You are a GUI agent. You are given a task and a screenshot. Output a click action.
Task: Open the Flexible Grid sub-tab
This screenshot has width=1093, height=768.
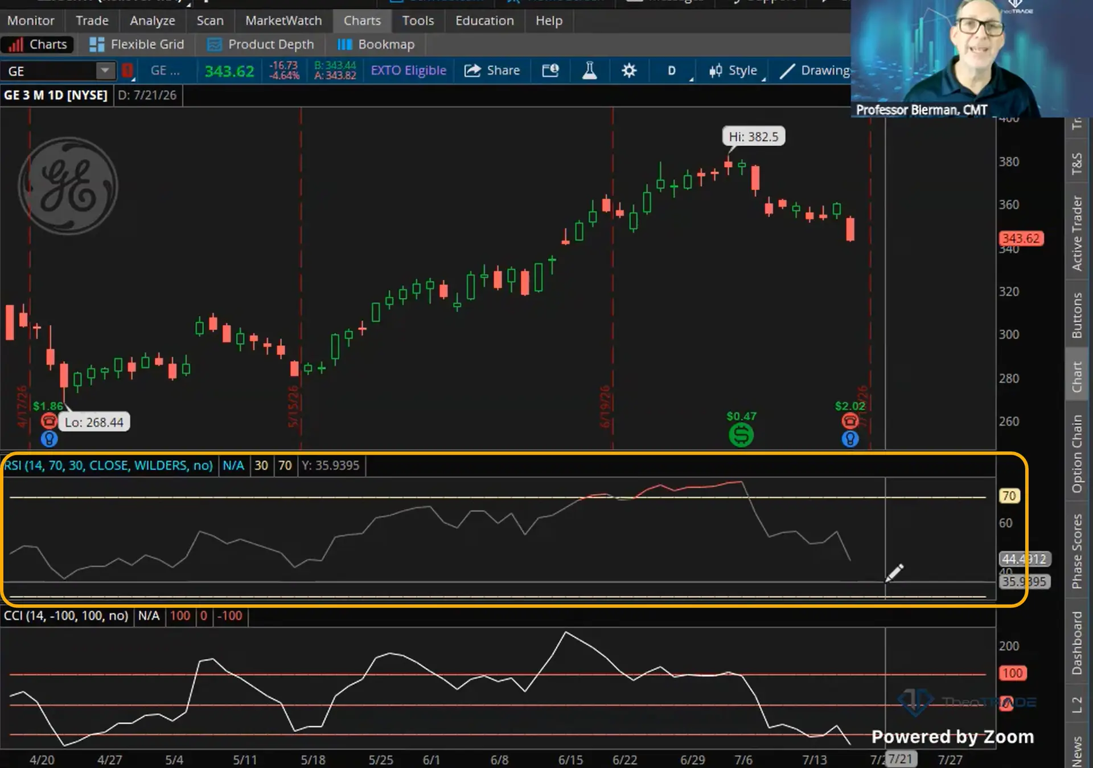point(137,44)
